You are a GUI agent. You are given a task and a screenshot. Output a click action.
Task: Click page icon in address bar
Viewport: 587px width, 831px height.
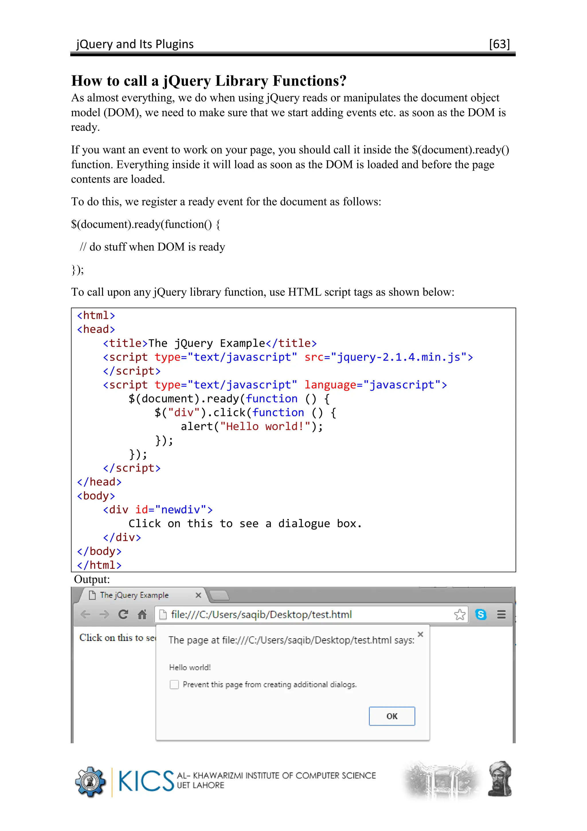pyautogui.click(x=163, y=615)
